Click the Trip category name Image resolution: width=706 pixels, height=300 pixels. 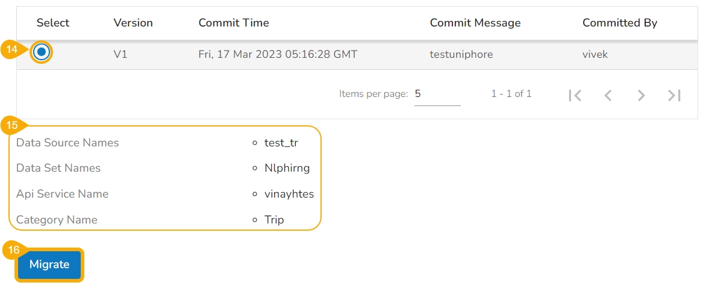tap(274, 220)
